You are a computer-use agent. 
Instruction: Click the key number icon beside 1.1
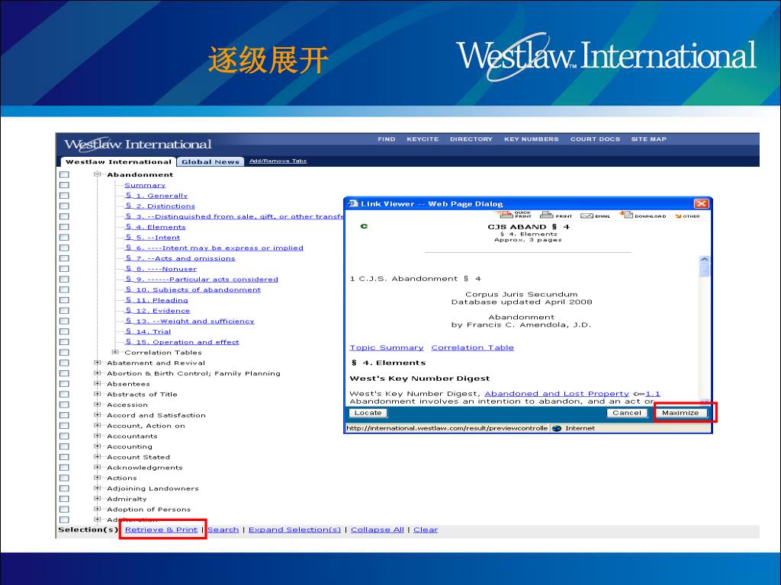pyautogui.click(x=638, y=394)
